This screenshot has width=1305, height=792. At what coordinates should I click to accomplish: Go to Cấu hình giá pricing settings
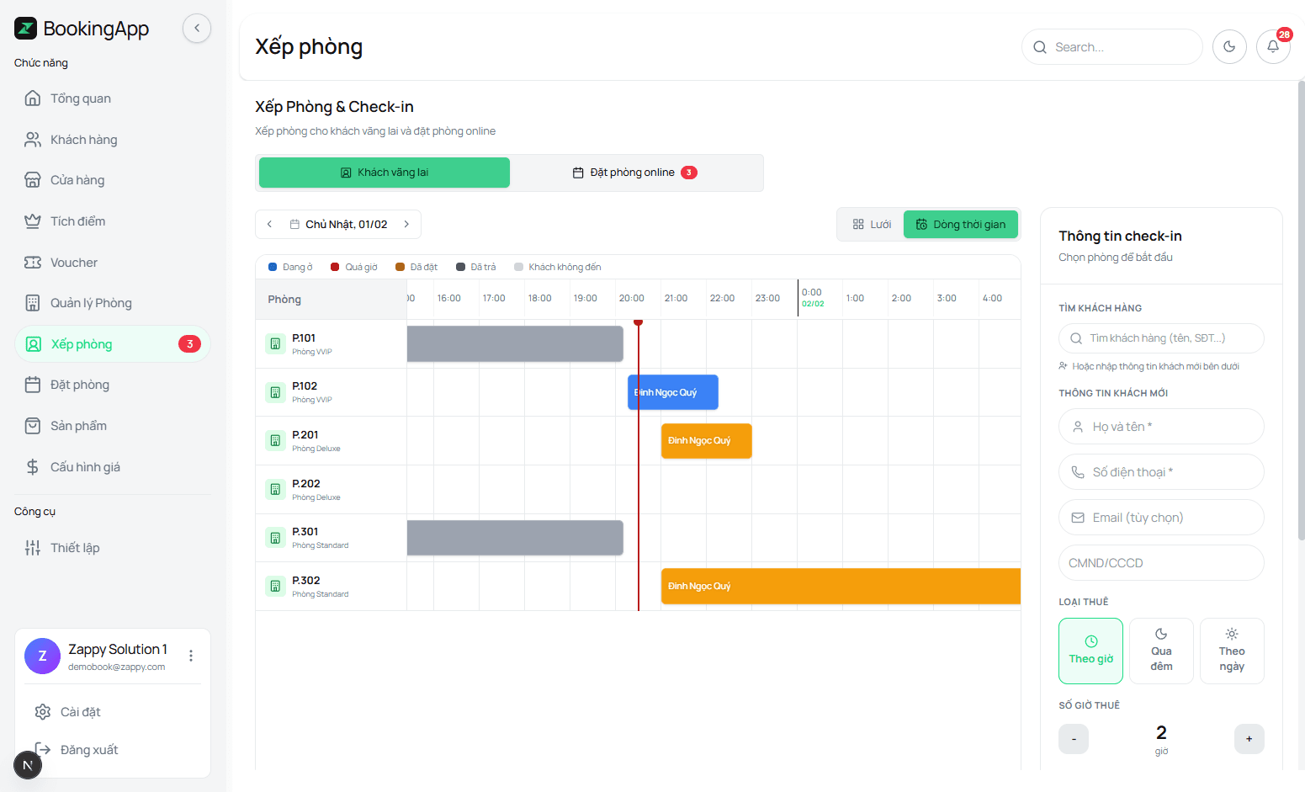click(x=85, y=467)
